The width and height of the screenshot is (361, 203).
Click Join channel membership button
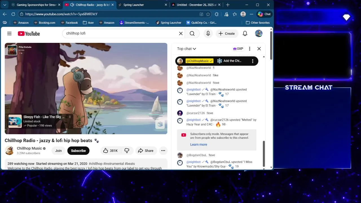point(58,151)
